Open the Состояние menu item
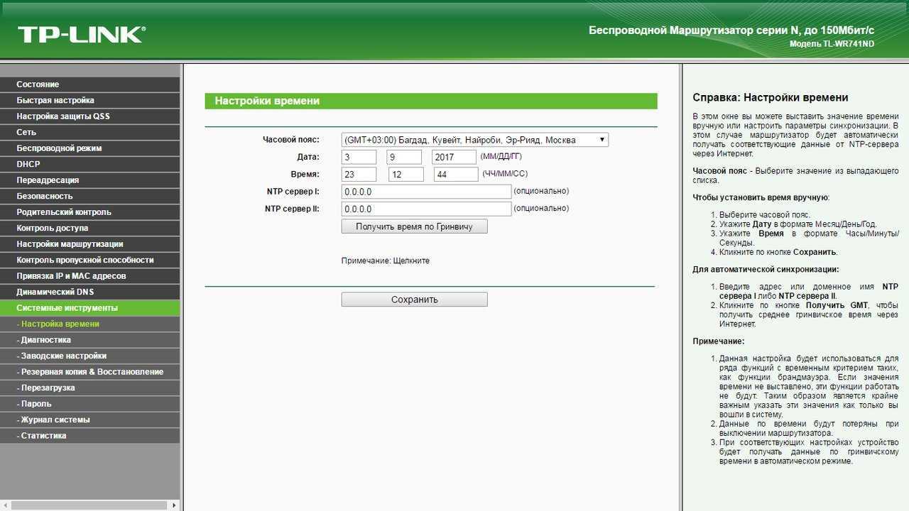The height and width of the screenshot is (511, 909). 89,84
